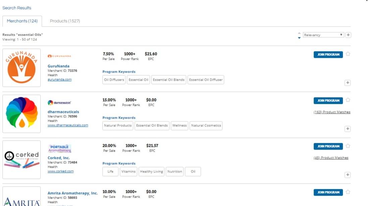369x206 pixels.
Task: Select the Wellness keyword tag
Action: coord(179,125)
